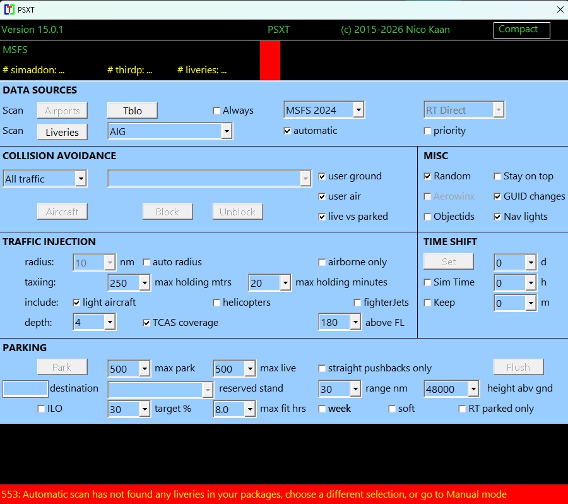Screen dimensions: 568x504
Task: Click the PSXT app icon in title bar
Action: pyautogui.click(x=9, y=9)
